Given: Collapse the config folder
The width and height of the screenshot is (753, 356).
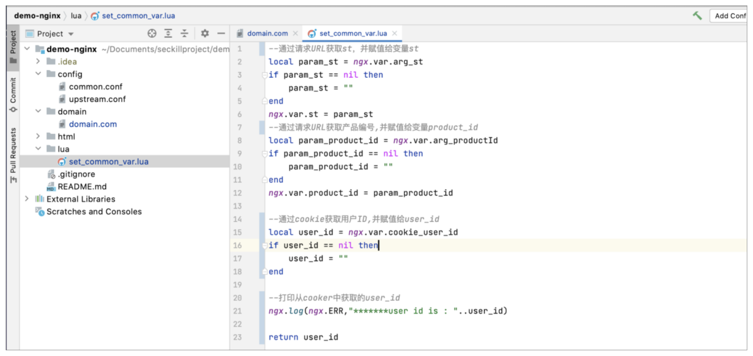Looking at the screenshot, I should pyautogui.click(x=38, y=74).
